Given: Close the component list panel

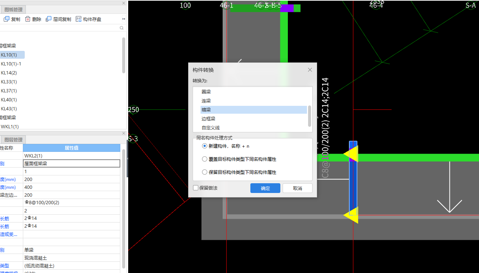Looking at the screenshot, I should (124, 3).
